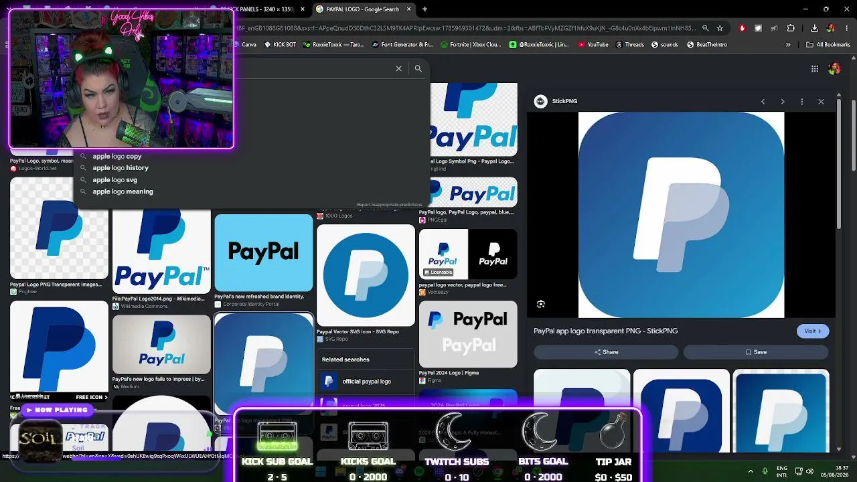Open the large PayPal app logo preview image
Image resolution: width=857 pixels, height=482 pixels.
tap(681, 215)
